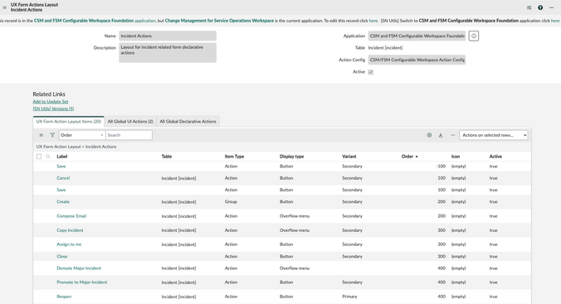Click the Name field 'Incident Actions'
This screenshot has width=561, height=304.
pos(168,36)
